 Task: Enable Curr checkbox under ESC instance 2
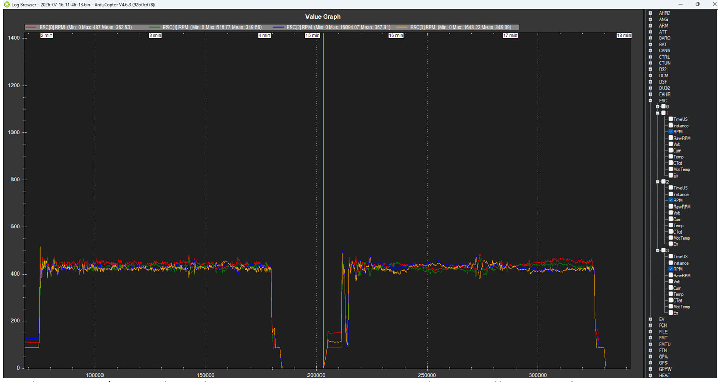[x=671, y=219]
